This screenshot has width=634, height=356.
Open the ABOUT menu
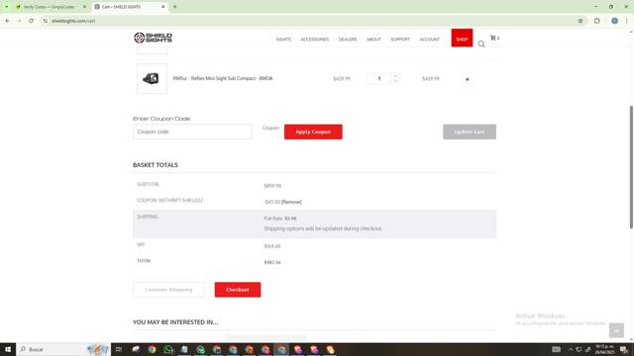coord(373,40)
